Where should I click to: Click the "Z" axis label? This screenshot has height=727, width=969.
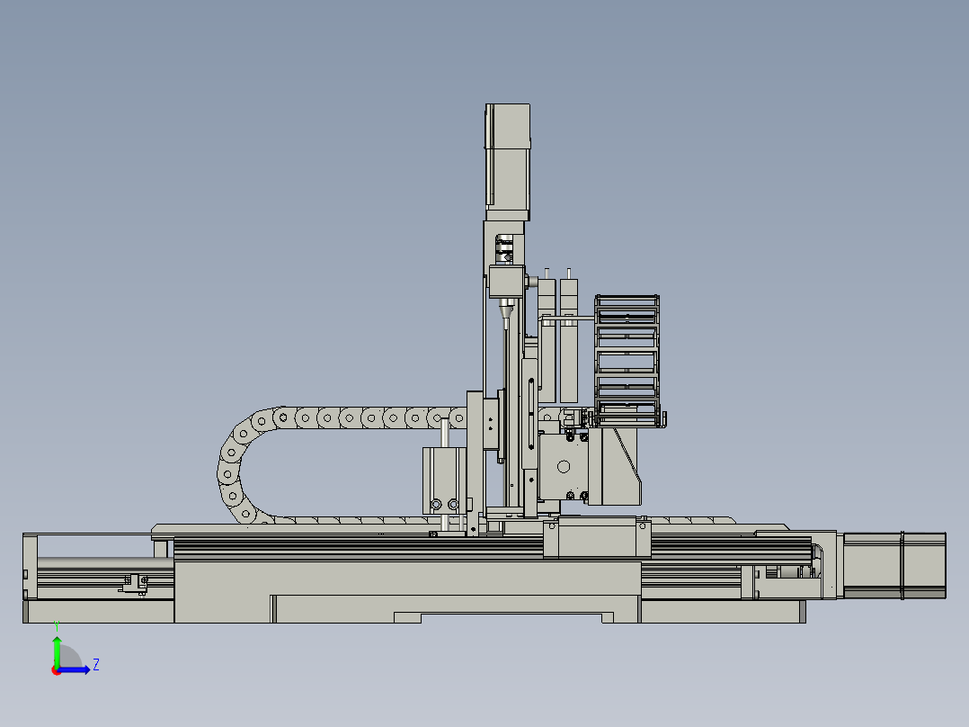point(96,665)
